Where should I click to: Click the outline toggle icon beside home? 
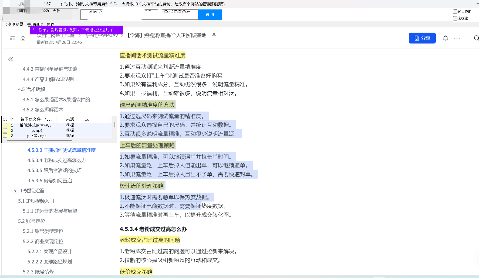click(12, 38)
